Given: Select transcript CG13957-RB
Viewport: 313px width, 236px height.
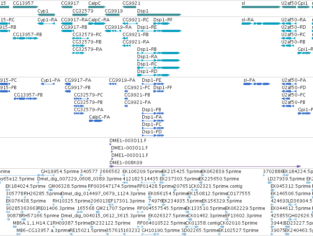Looking at the screenshot, I should (x=27, y=35).
